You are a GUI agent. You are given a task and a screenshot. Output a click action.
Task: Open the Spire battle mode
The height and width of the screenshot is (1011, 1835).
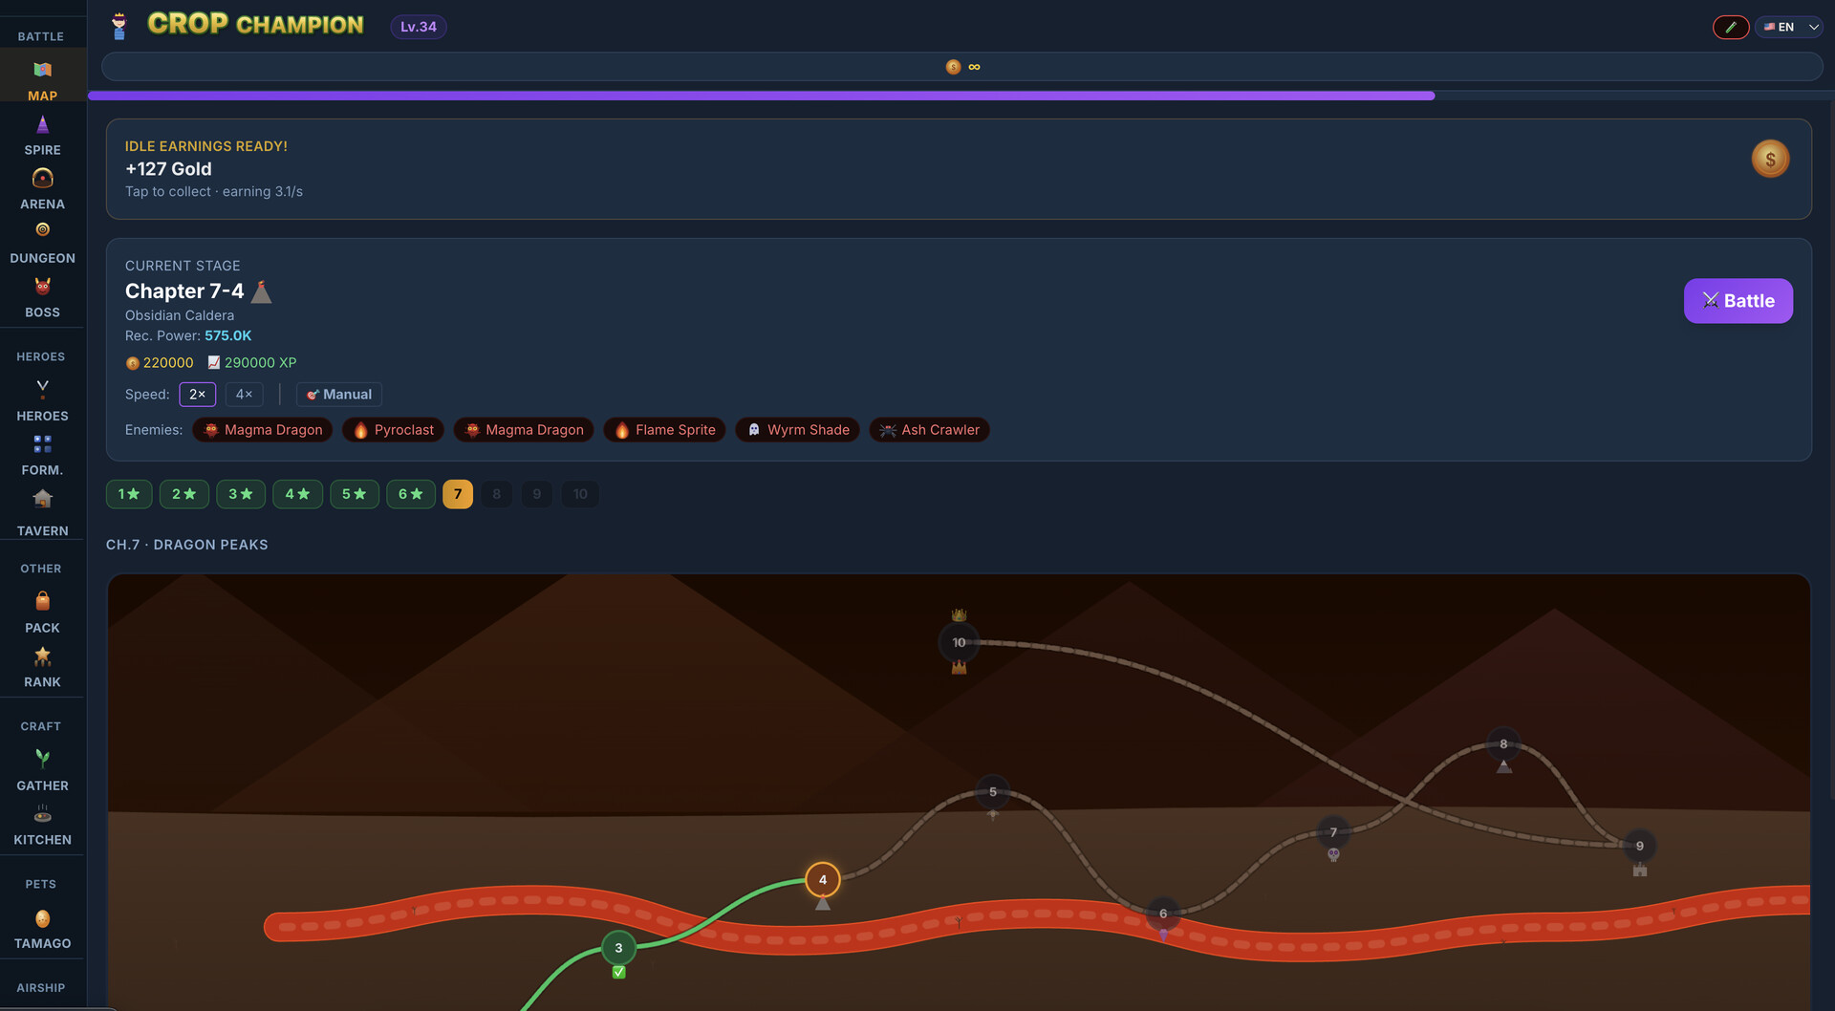(42, 136)
